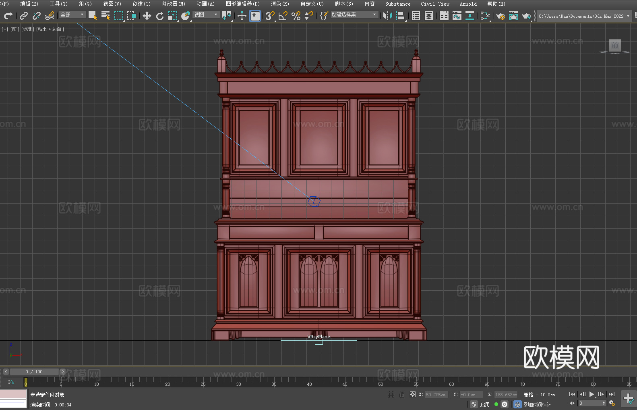Open the selection filter 全部 dropdown
Viewport: 637px width, 410px height.
coord(72,15)
